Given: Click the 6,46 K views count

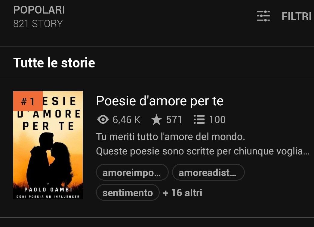Looking at the screenshot, I should click(127, 120).
